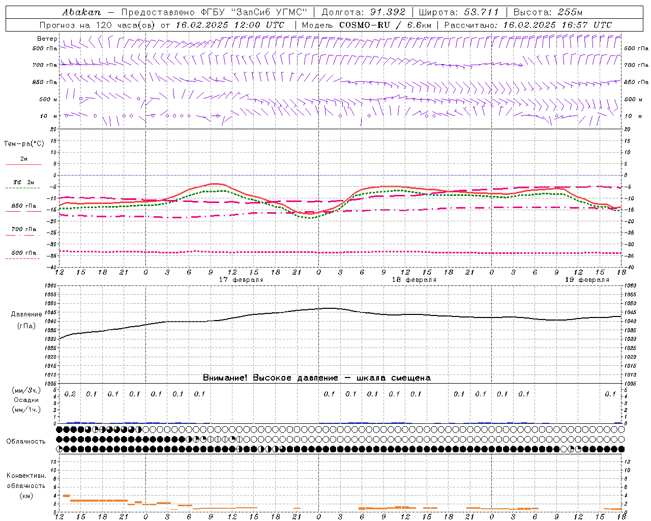Screen dimensions: 651x521
Task: Click the Внимание! Высокое давление warning text
Action: [x=317, y=378]
